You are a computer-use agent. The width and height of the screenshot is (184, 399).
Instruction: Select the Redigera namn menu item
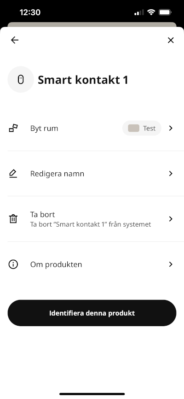[92, 174]
